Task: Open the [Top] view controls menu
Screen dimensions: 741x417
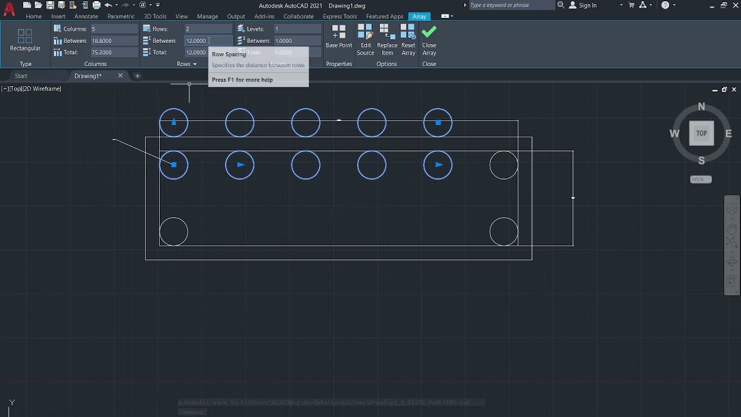Action: pyautogui.click(x=16, y=89)
